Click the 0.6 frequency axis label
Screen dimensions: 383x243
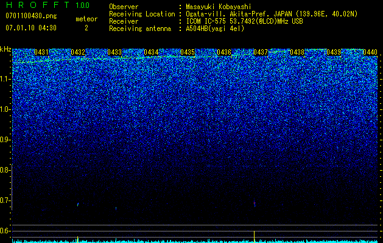(5, 231)
